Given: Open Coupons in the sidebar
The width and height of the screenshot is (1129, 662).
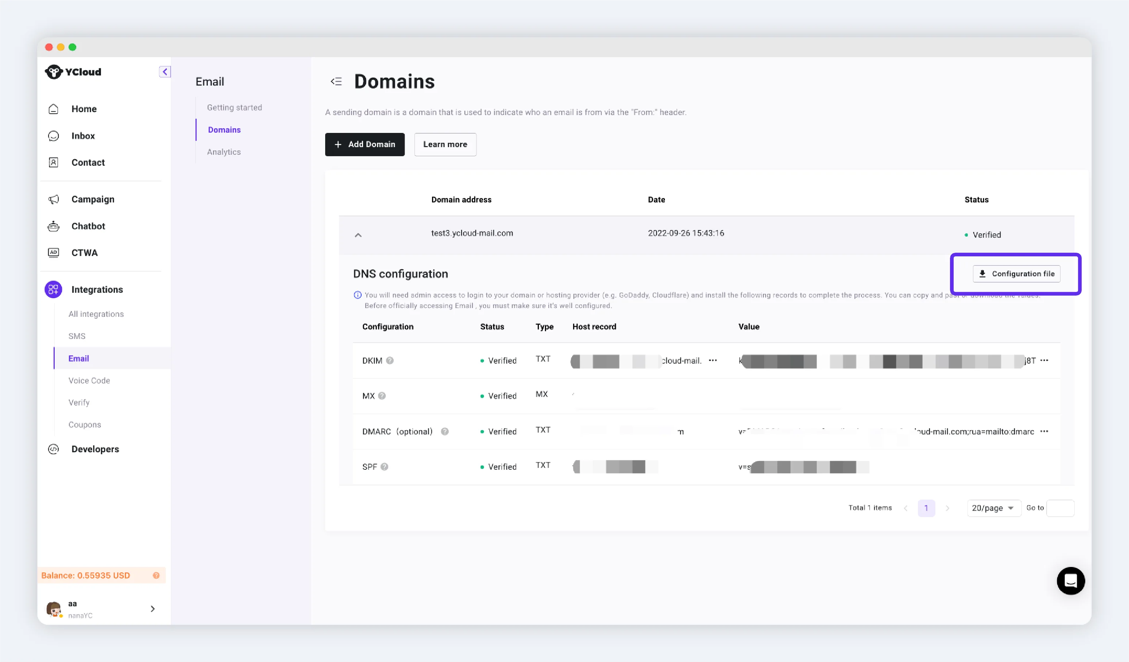Looking at the screenshot, I should pos(85,424).
